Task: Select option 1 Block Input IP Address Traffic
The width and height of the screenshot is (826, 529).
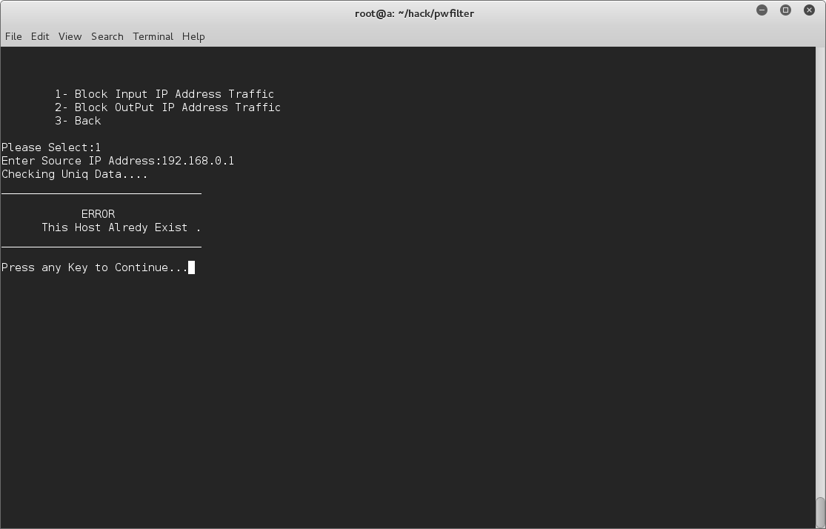Action: coord(164,93)
